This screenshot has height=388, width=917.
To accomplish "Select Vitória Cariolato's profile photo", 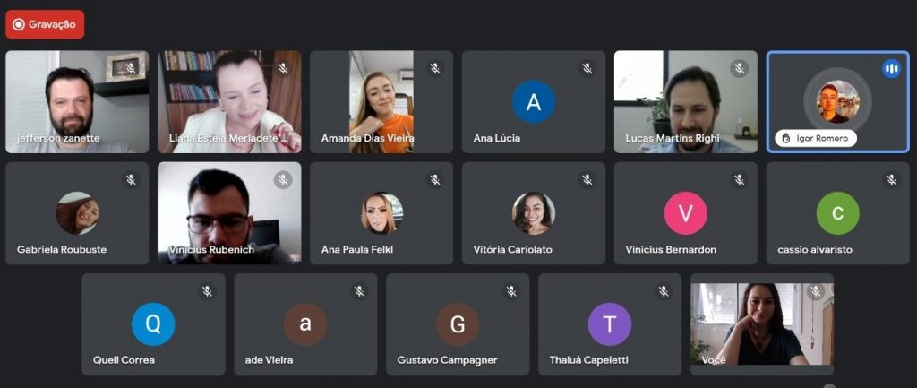I will point(534,213).
